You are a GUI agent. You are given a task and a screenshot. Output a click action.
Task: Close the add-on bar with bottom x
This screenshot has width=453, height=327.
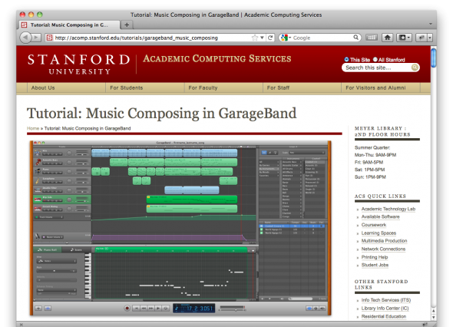pos(21,325)
